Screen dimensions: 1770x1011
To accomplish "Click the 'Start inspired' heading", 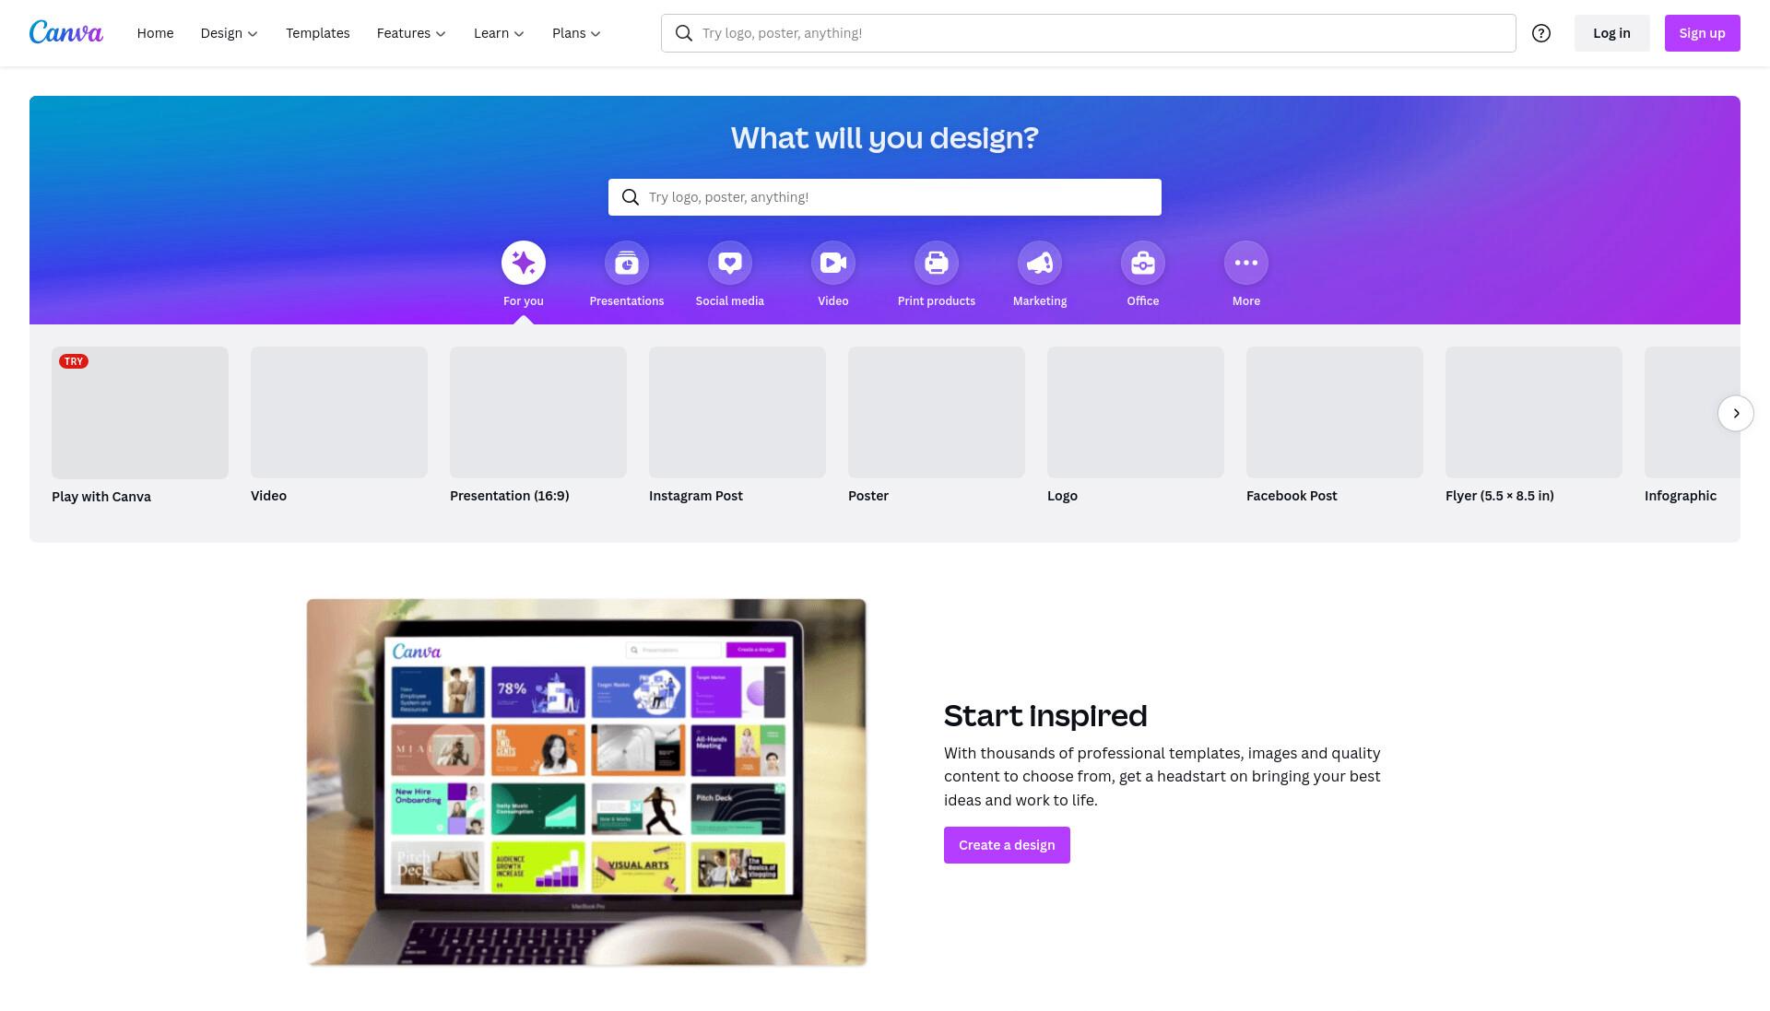I will coord(1045,716).
